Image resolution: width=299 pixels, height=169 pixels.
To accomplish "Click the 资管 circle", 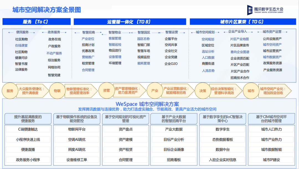I will pyautogui.click(x=107, y=90).
